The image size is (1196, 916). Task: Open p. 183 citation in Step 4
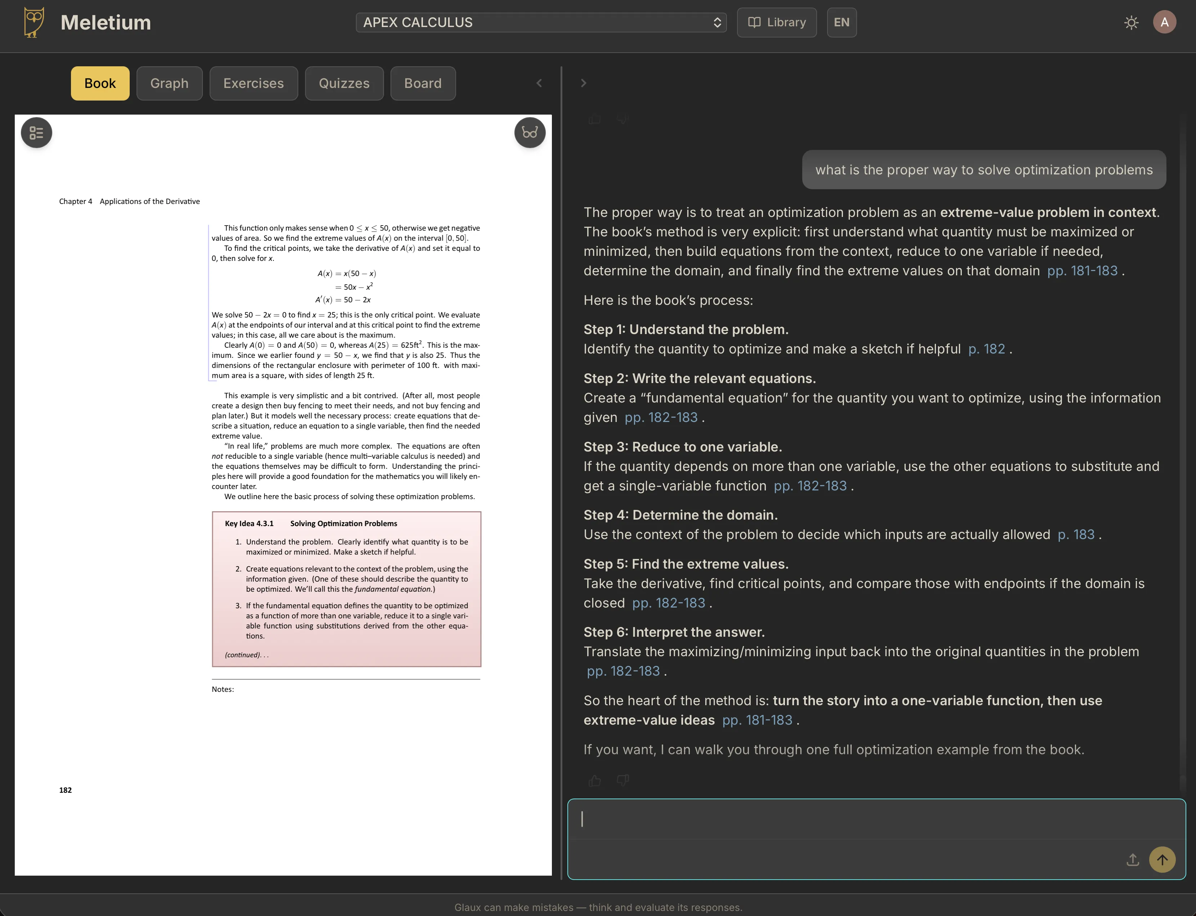[x=1076, y=535]
